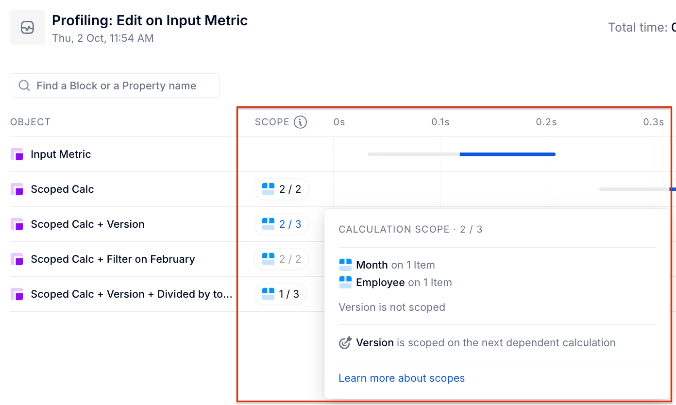Select the Scoped Calc + Filter on February row

pos(113,259)
